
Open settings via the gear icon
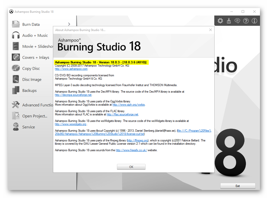click(220, 21)
